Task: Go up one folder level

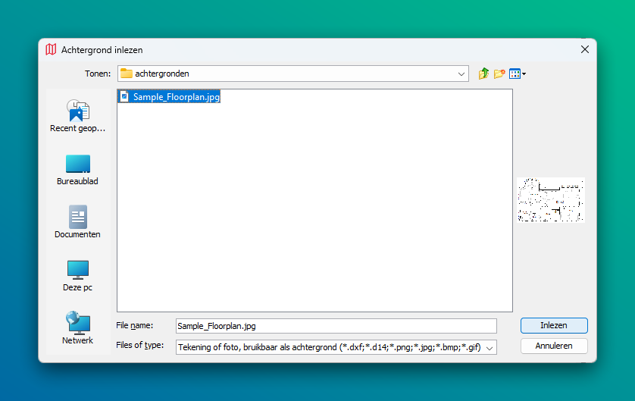Action: pos(484,74)
